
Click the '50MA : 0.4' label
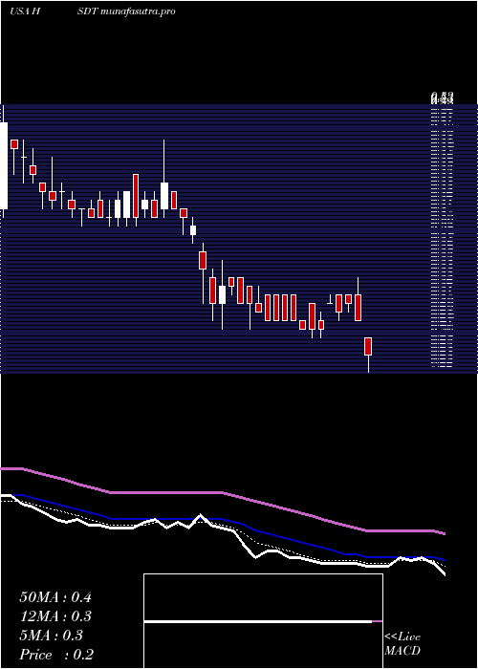[55, 597]
